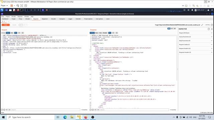Click the Response pane search field
214x120 pixels.
[x=134, y=110]
